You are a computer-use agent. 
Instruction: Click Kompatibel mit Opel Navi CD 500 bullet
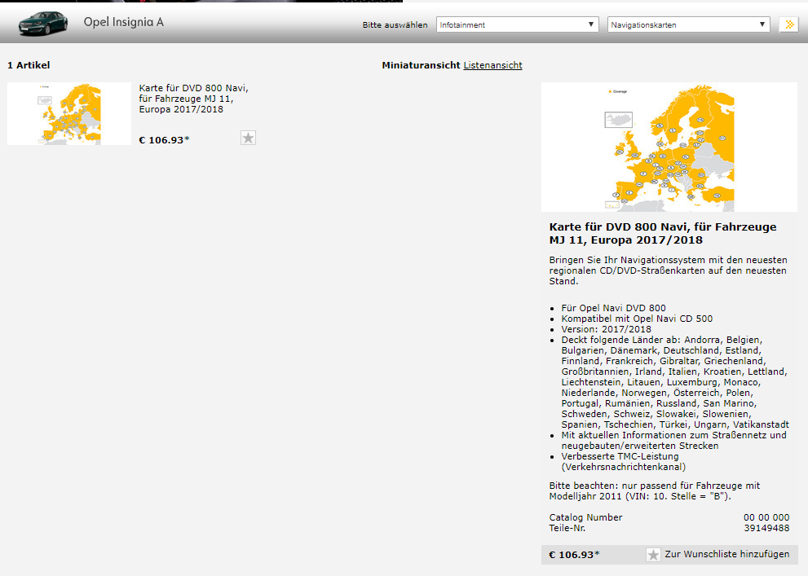637,319
